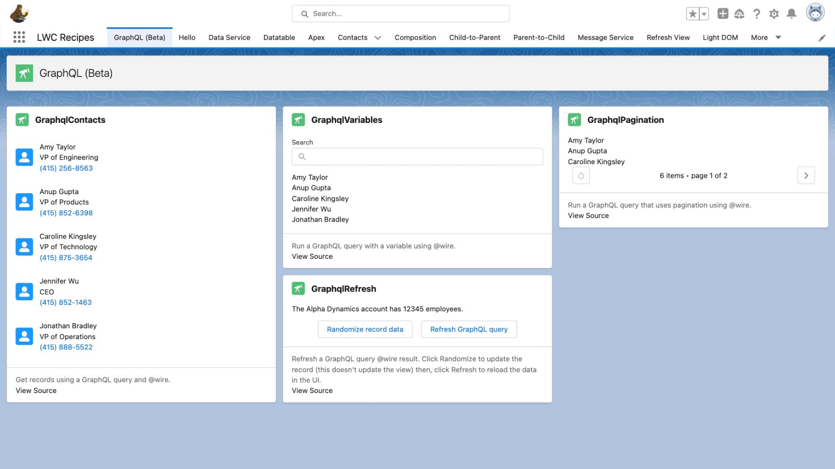Open the Message Service tab
The image size is (835, 469).
[x=605, y=38]
